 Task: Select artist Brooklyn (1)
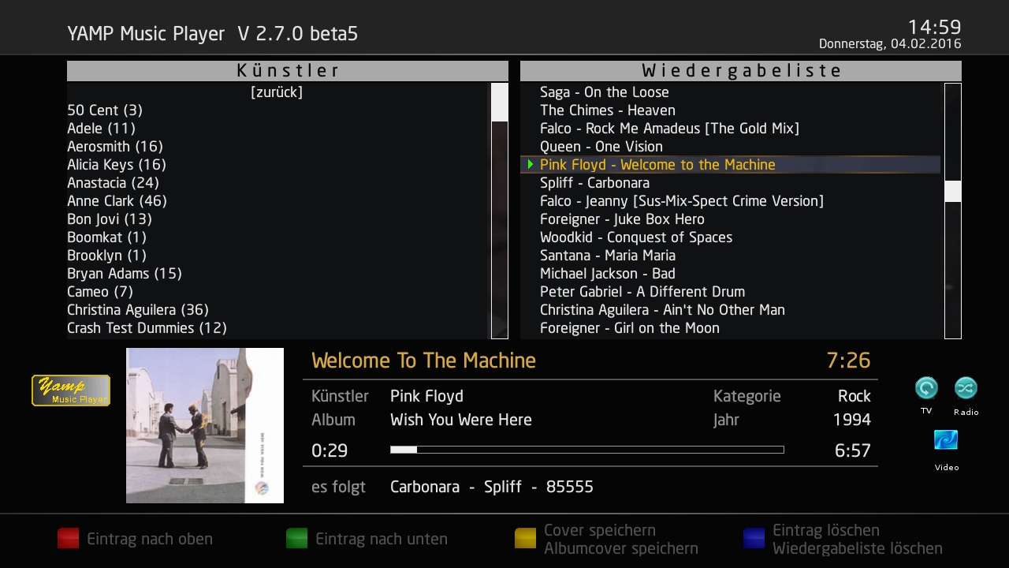point(106,256)
